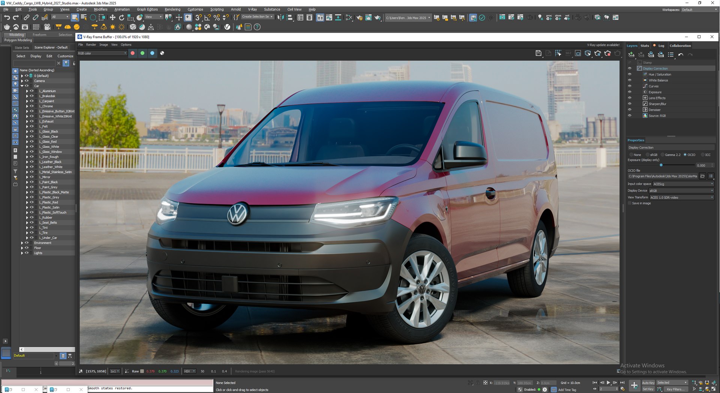
Task: Click the Set Key button
Action: pyautogui.click(x=648, y=389)
